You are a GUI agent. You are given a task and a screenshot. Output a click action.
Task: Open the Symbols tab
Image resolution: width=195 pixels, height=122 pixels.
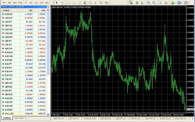(x=7, y=118)
